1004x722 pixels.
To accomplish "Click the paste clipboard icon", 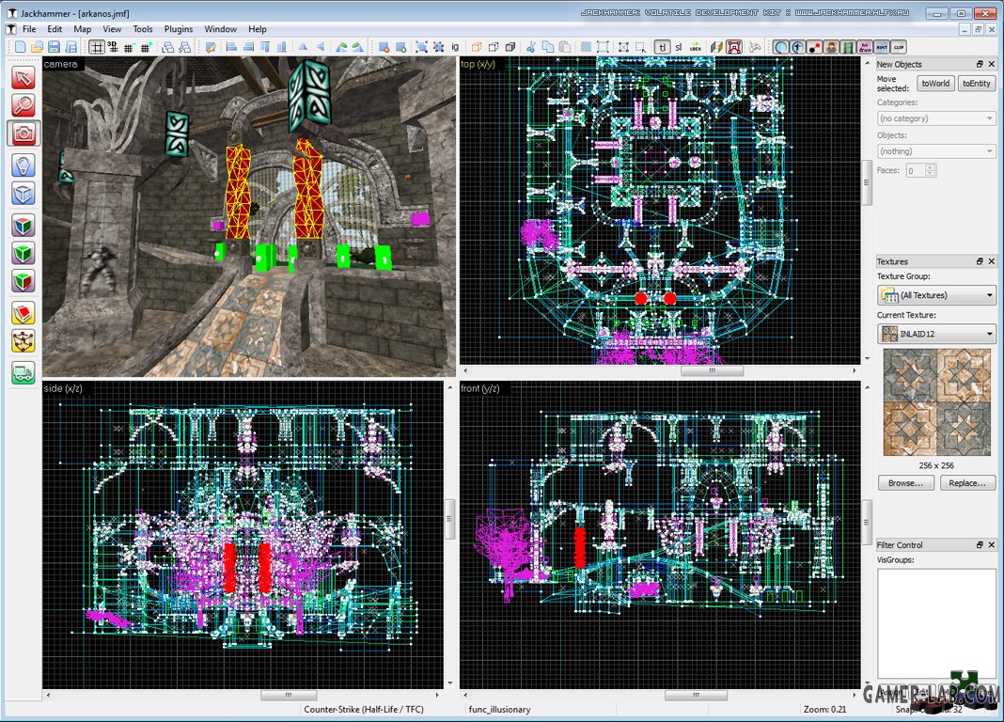I will [565, 47].
